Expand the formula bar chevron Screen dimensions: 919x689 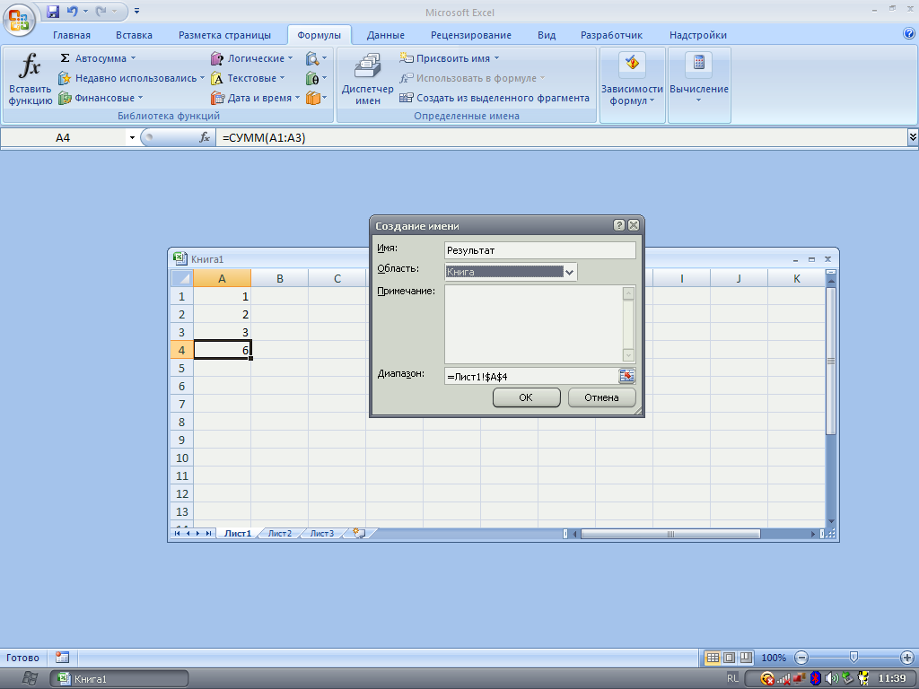[x=913, y=137]
